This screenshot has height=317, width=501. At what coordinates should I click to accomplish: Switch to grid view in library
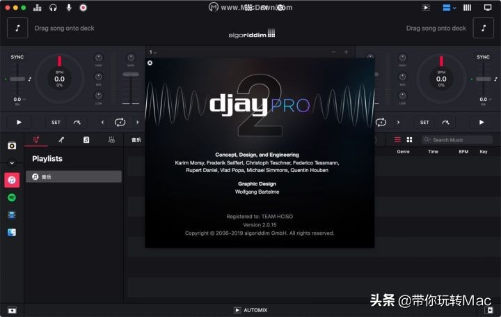point(409,140)
